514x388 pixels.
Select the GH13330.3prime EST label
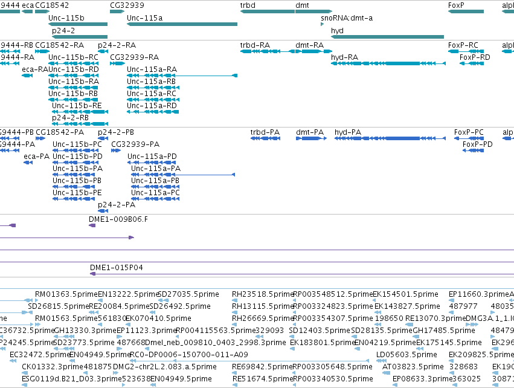click(x=85, y=331)
